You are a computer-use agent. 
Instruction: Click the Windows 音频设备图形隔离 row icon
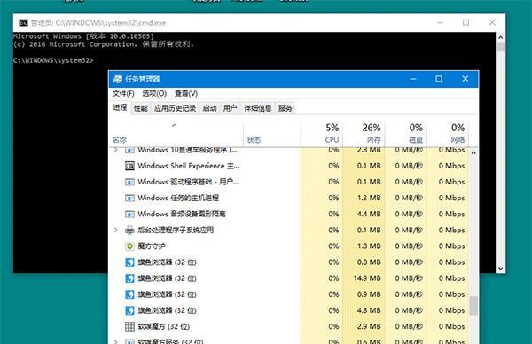[x=129, y=214]
